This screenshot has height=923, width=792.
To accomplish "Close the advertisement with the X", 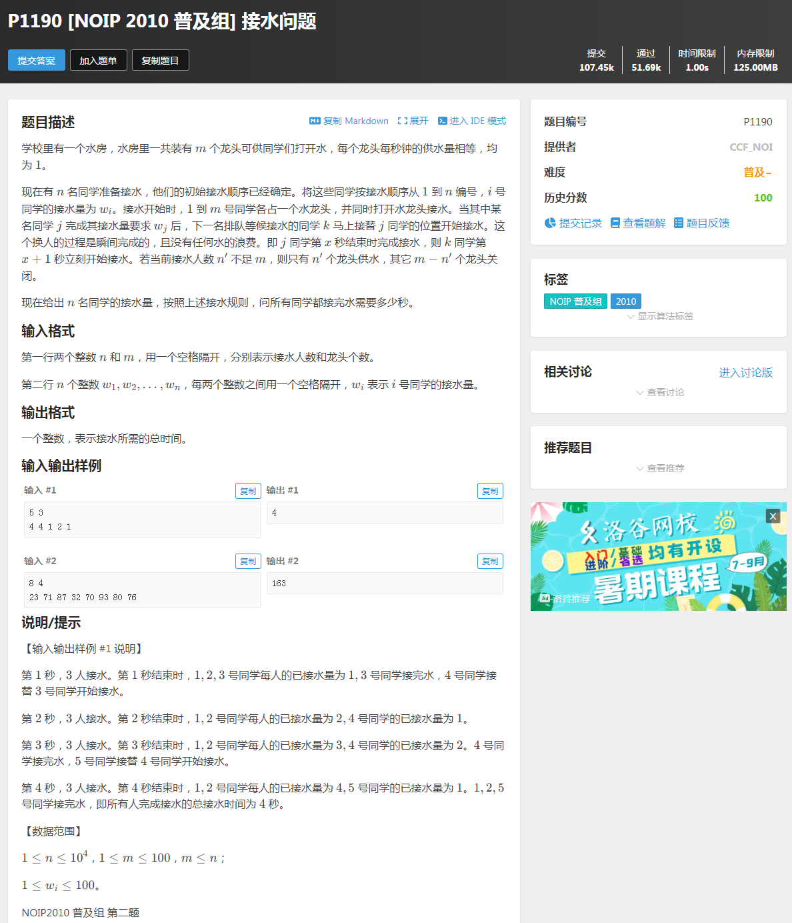I will 772,516.
